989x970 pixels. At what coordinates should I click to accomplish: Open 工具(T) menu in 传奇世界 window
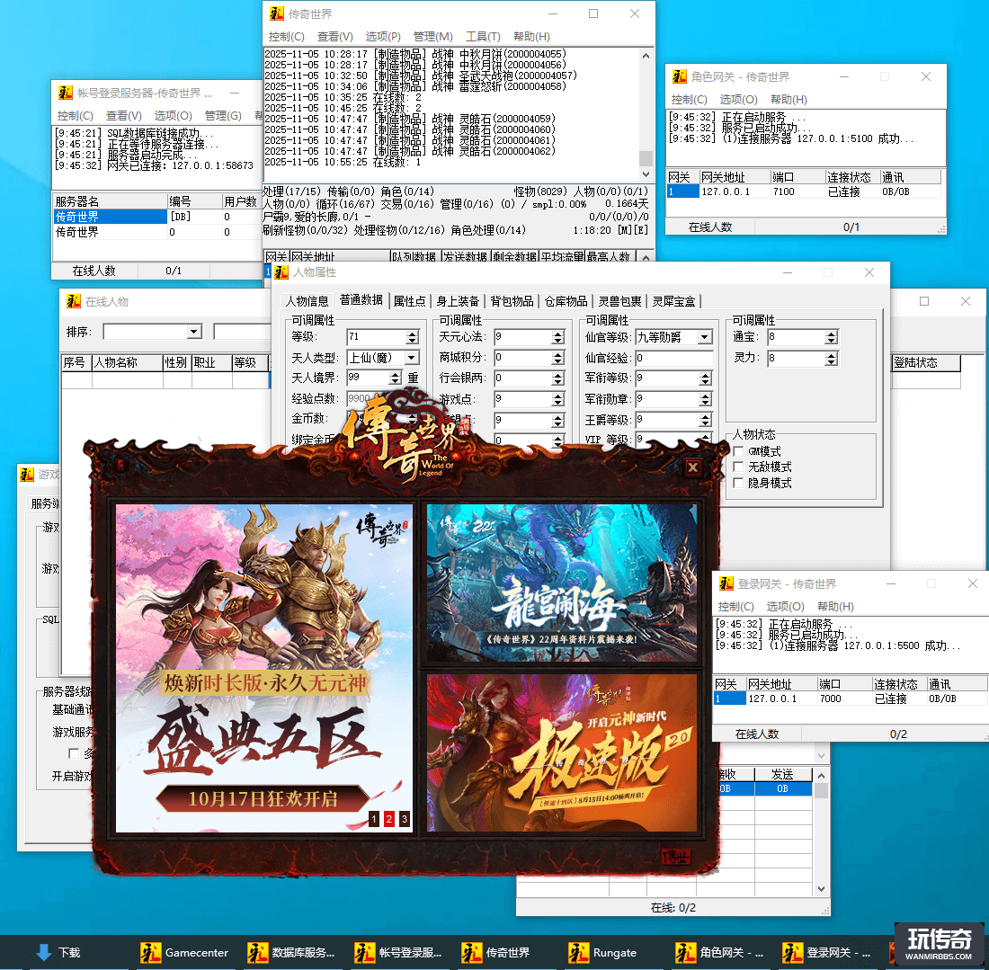pos(483,37)
